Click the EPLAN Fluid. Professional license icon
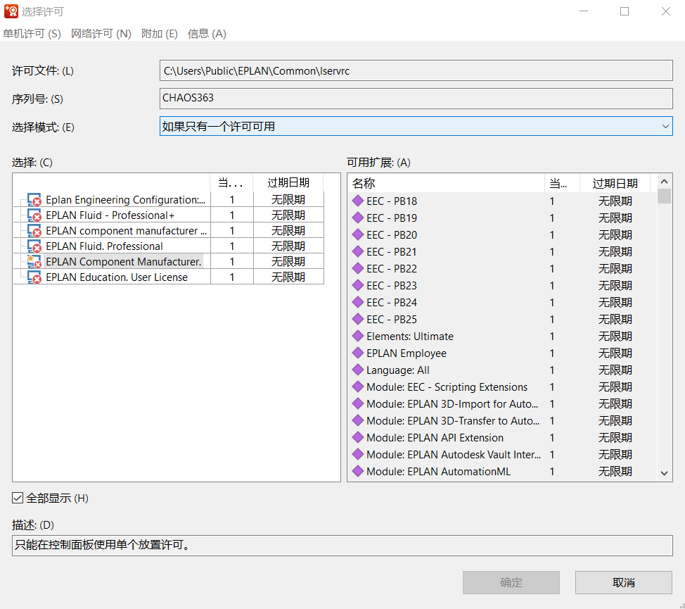 pos(34,246)
